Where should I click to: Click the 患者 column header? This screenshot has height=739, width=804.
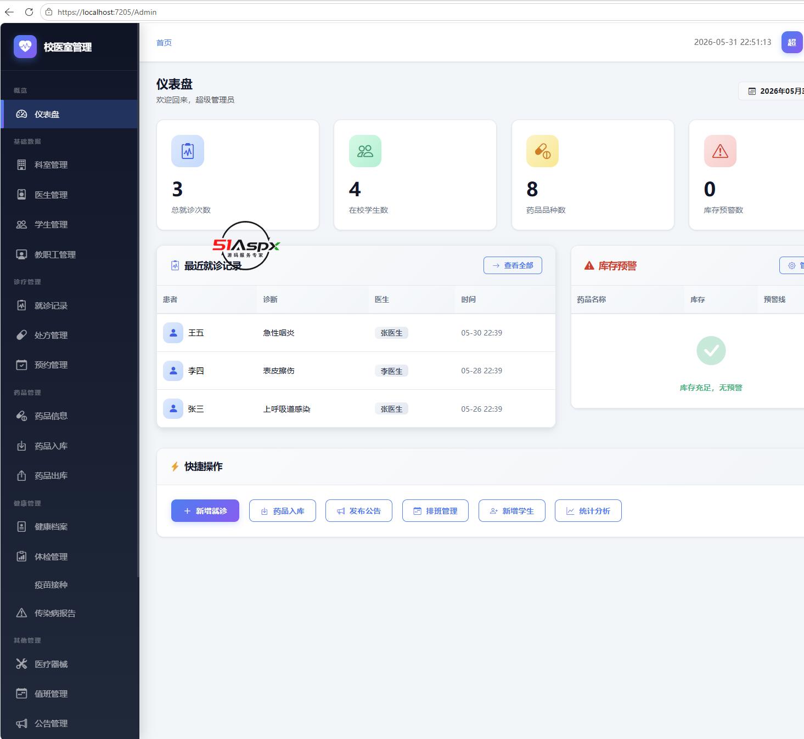tap(170, 299)
